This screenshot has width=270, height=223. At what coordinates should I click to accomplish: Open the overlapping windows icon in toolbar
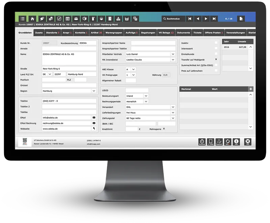coord(135,18)
